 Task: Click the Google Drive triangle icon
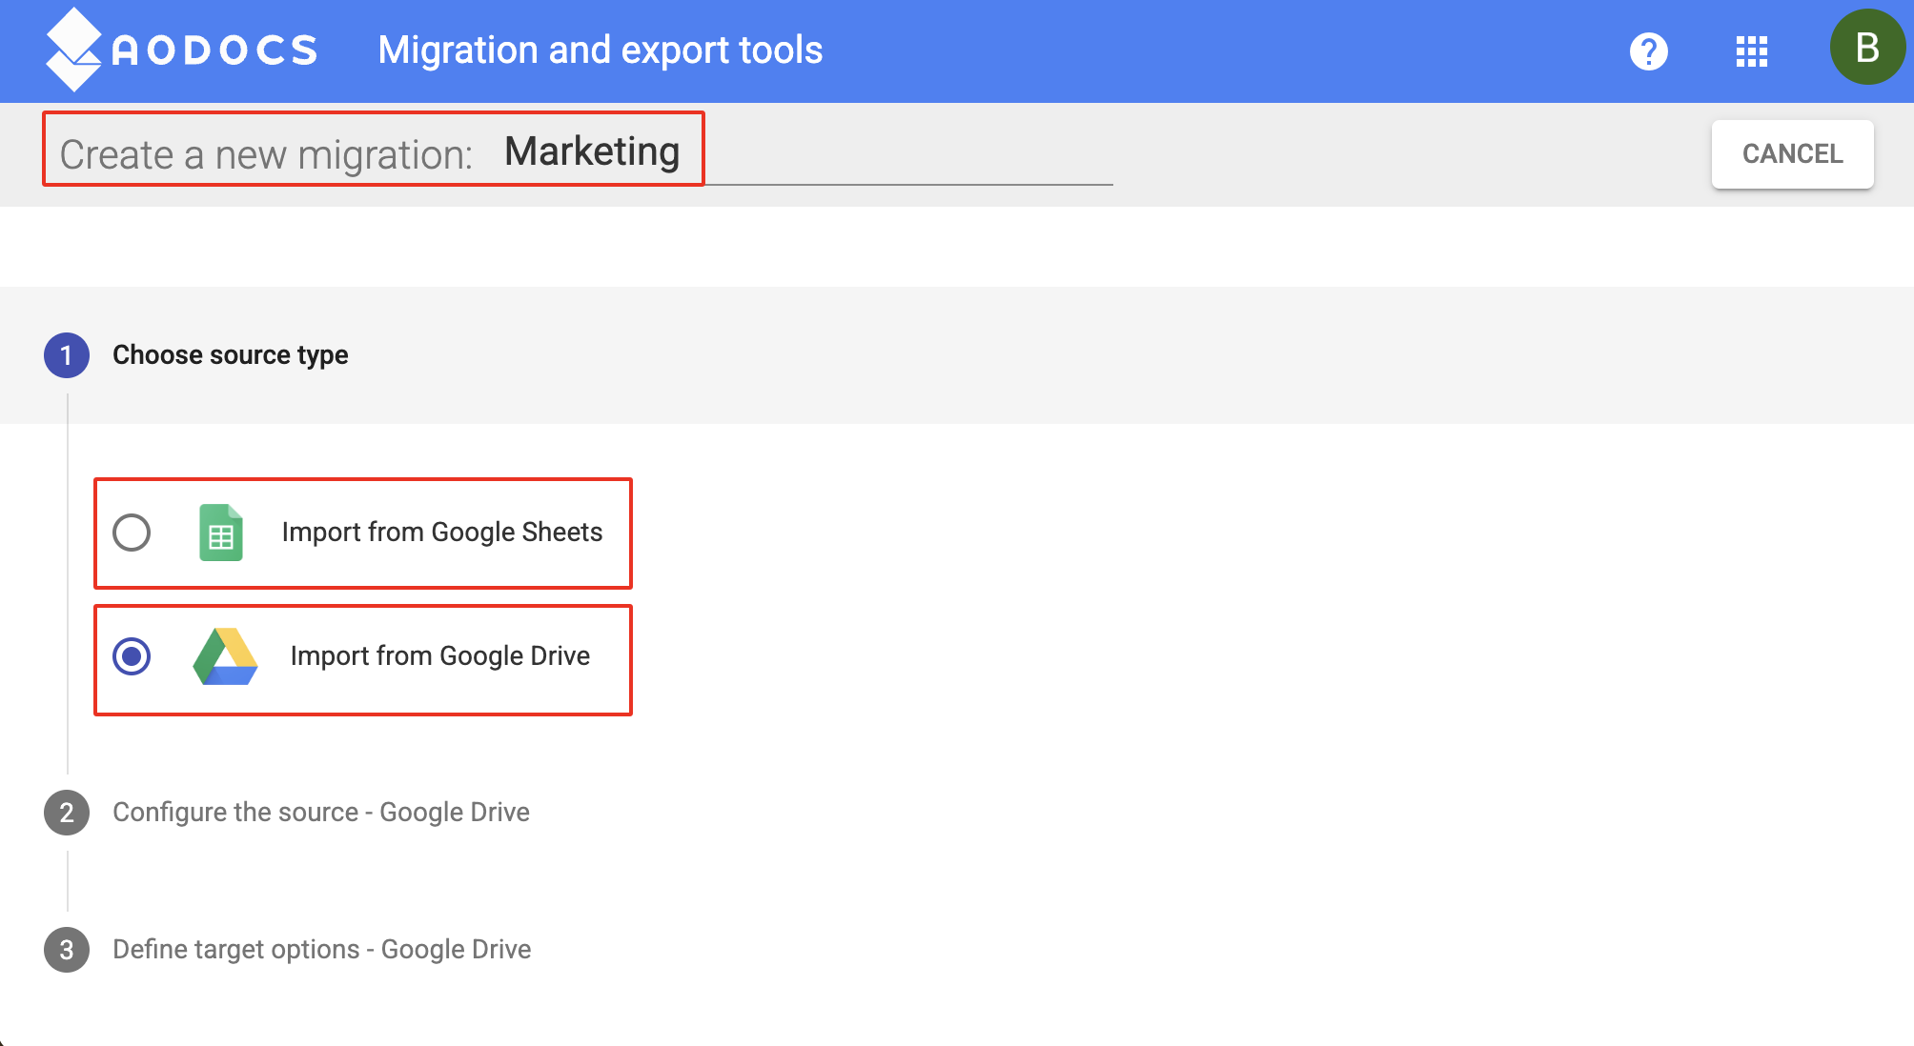tap(226, 656)
